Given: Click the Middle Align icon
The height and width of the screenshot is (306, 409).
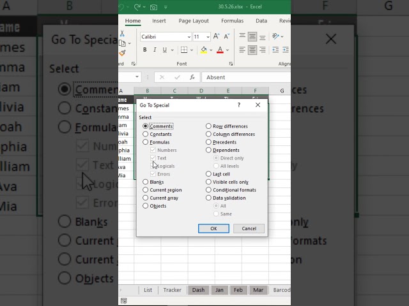Looking at the screenshot, I should coord(252,36).
